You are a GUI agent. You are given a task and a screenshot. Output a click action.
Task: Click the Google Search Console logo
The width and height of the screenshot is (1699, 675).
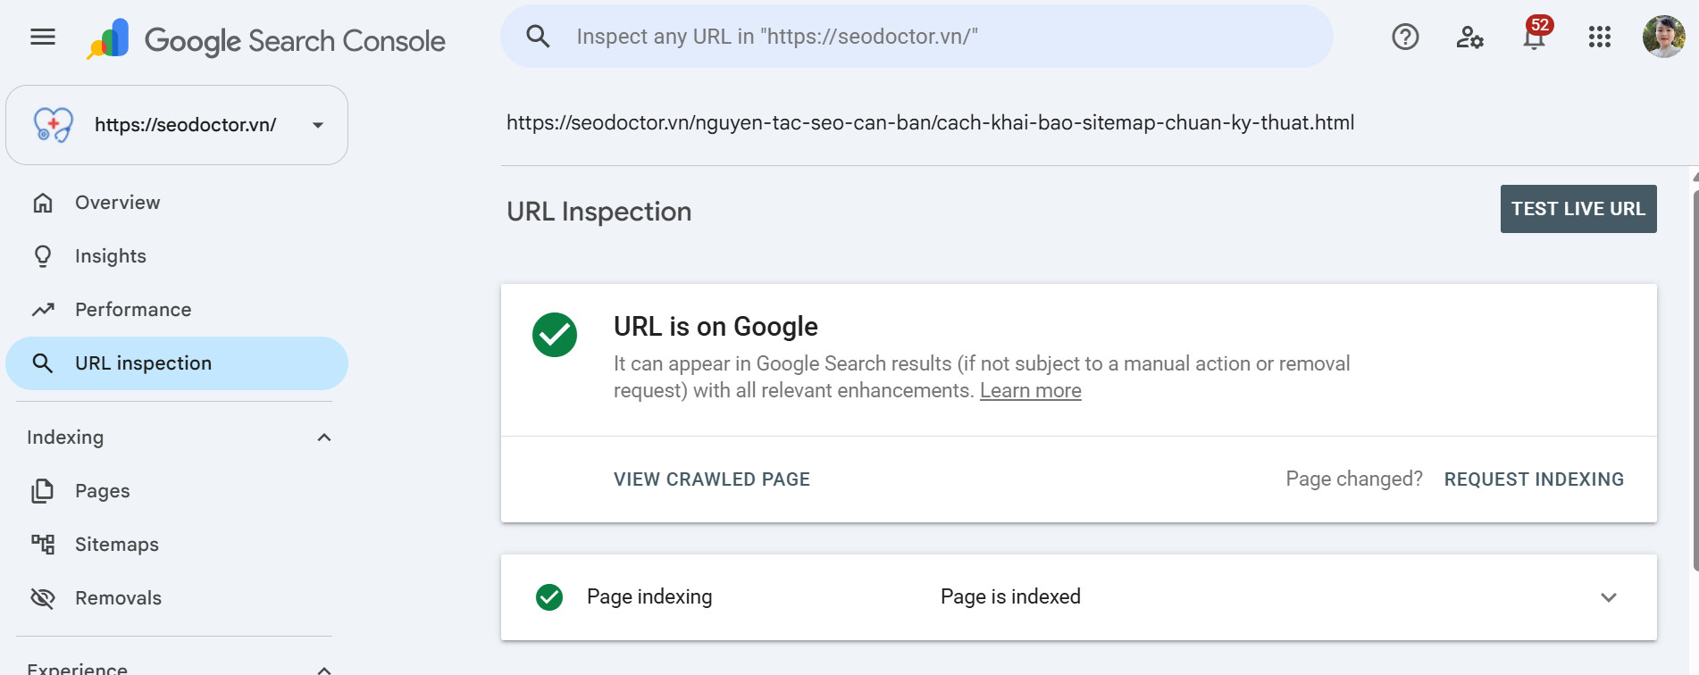click(x=266, y=40)
